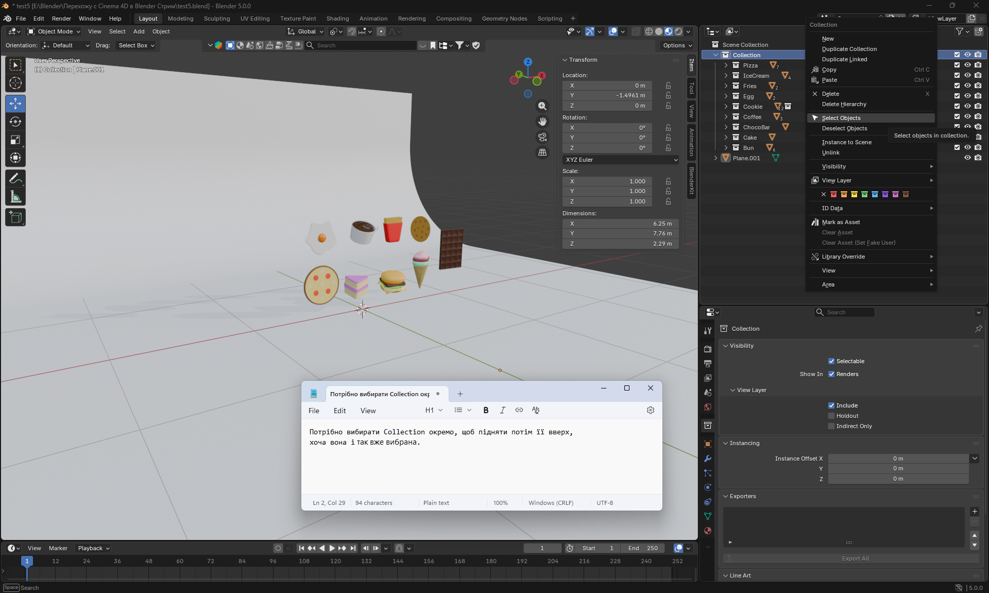This screenshot has height=593, width=989.
Task: Select the Rotate tool
Action: (x=15, y=122)
